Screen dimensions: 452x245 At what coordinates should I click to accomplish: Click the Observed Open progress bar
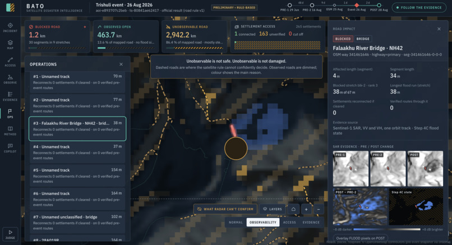[x=126, y=48]
